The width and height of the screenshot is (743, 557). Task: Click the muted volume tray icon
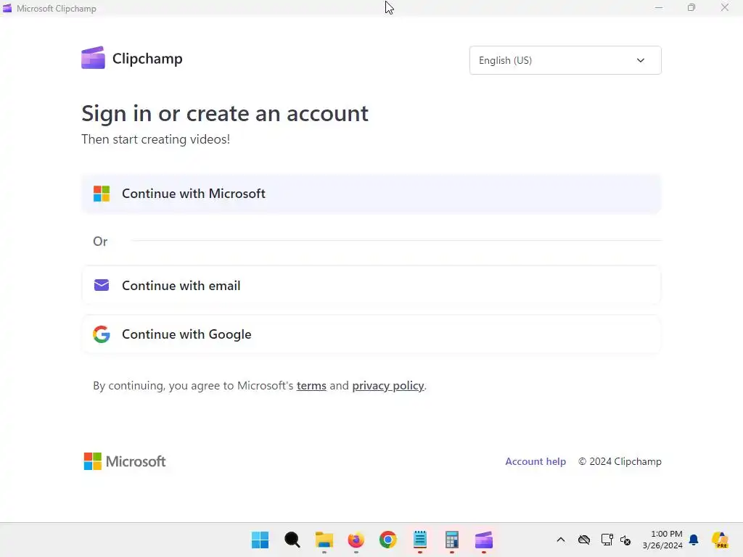[x=625, y=540]
